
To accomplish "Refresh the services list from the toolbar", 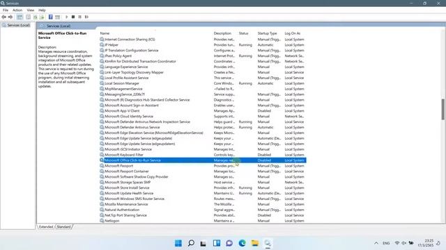I will tap(36, 17).
